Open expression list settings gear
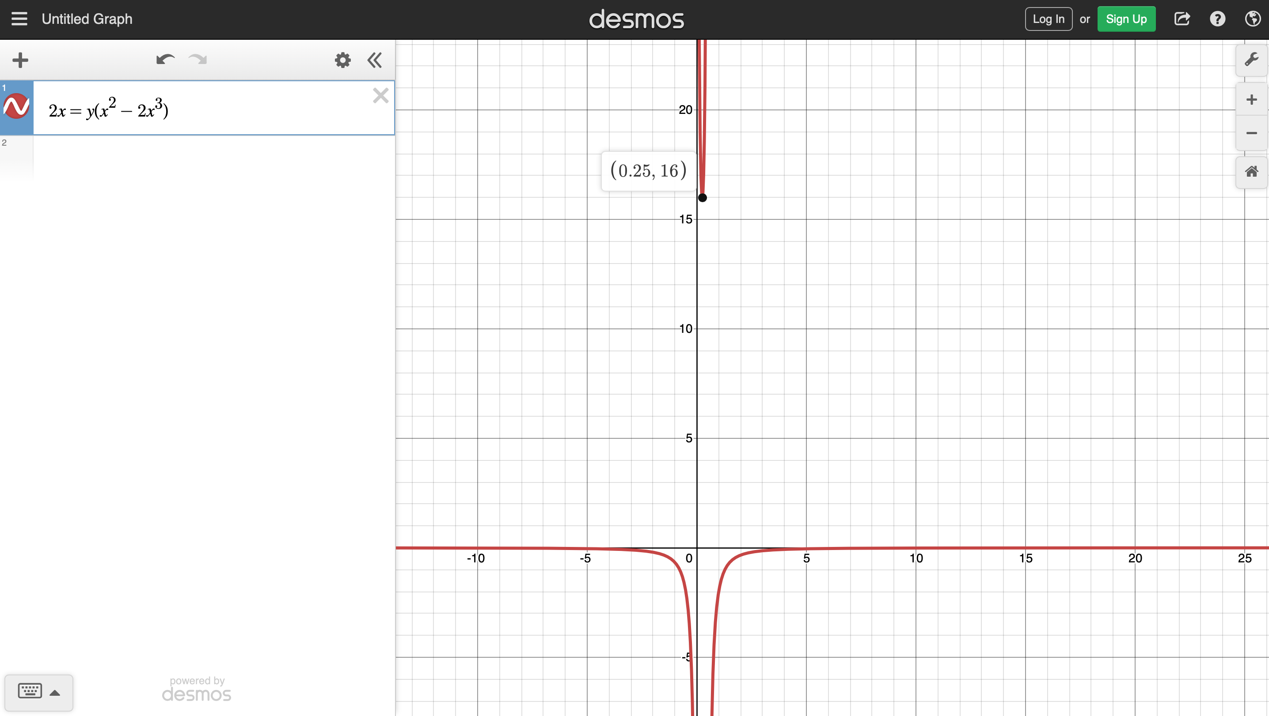This screenshot has height=716, width=1269. [343, 60]
